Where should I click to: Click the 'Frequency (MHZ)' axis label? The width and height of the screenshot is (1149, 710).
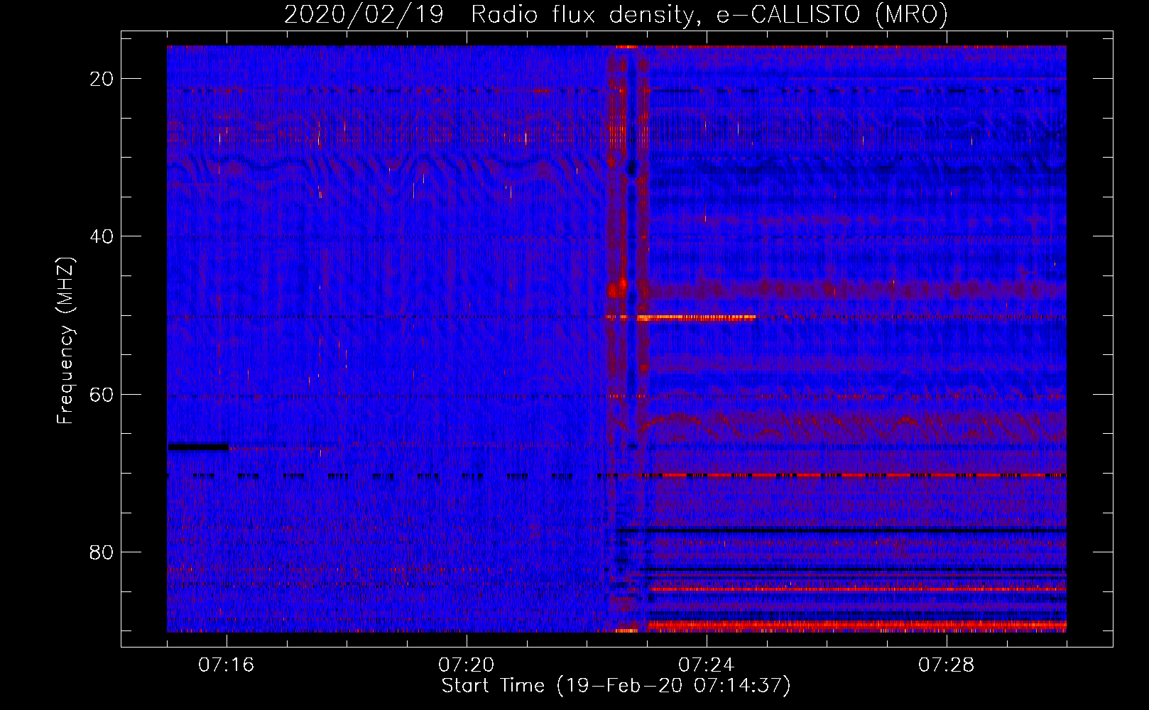pyautogui.click(x=65, y=341)
